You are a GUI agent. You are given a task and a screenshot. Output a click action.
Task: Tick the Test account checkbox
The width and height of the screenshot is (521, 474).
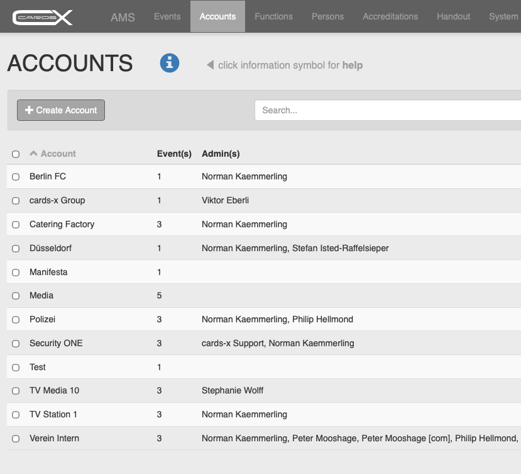click(16, 368)
